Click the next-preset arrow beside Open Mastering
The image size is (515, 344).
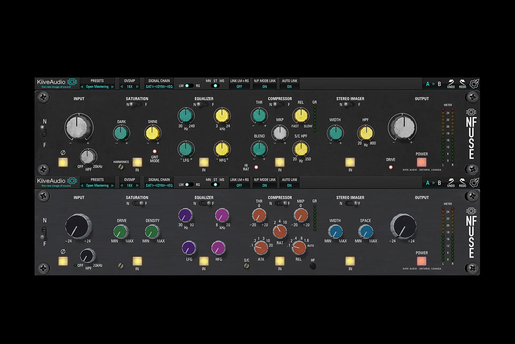coord(113,87)
